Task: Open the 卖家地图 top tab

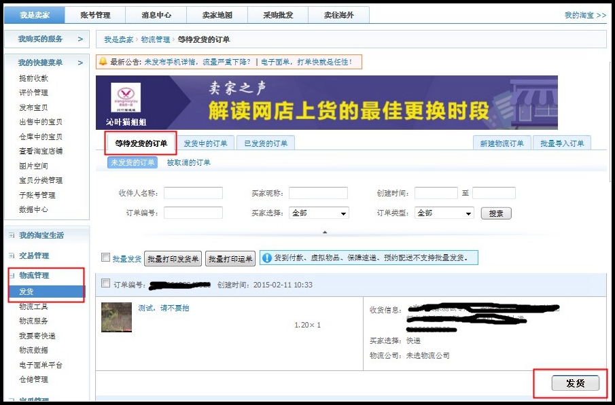Action: tap(217, 16)
